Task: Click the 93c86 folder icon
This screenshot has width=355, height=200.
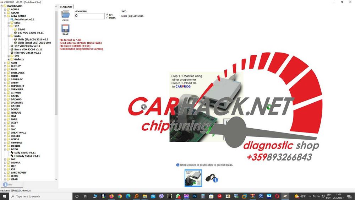Action: click(x=15, y=29)
